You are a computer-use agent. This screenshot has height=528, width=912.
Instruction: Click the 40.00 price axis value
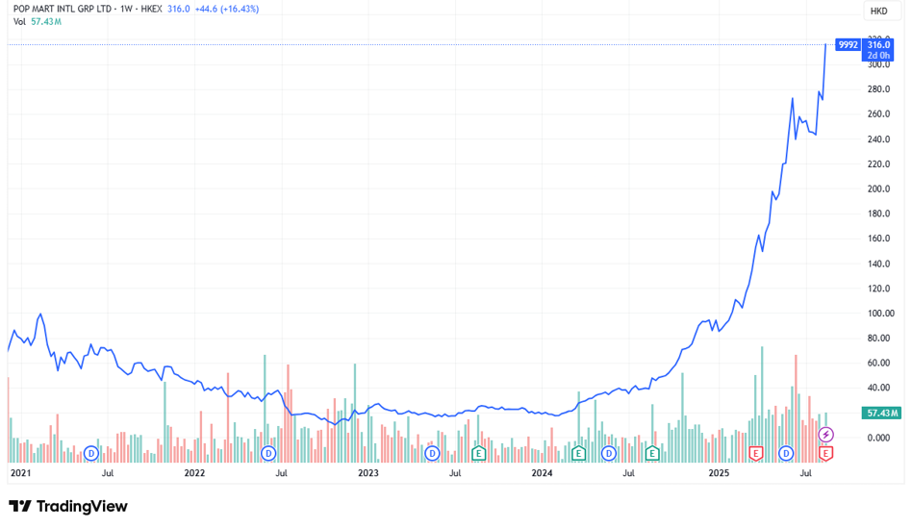click(879, 388)
